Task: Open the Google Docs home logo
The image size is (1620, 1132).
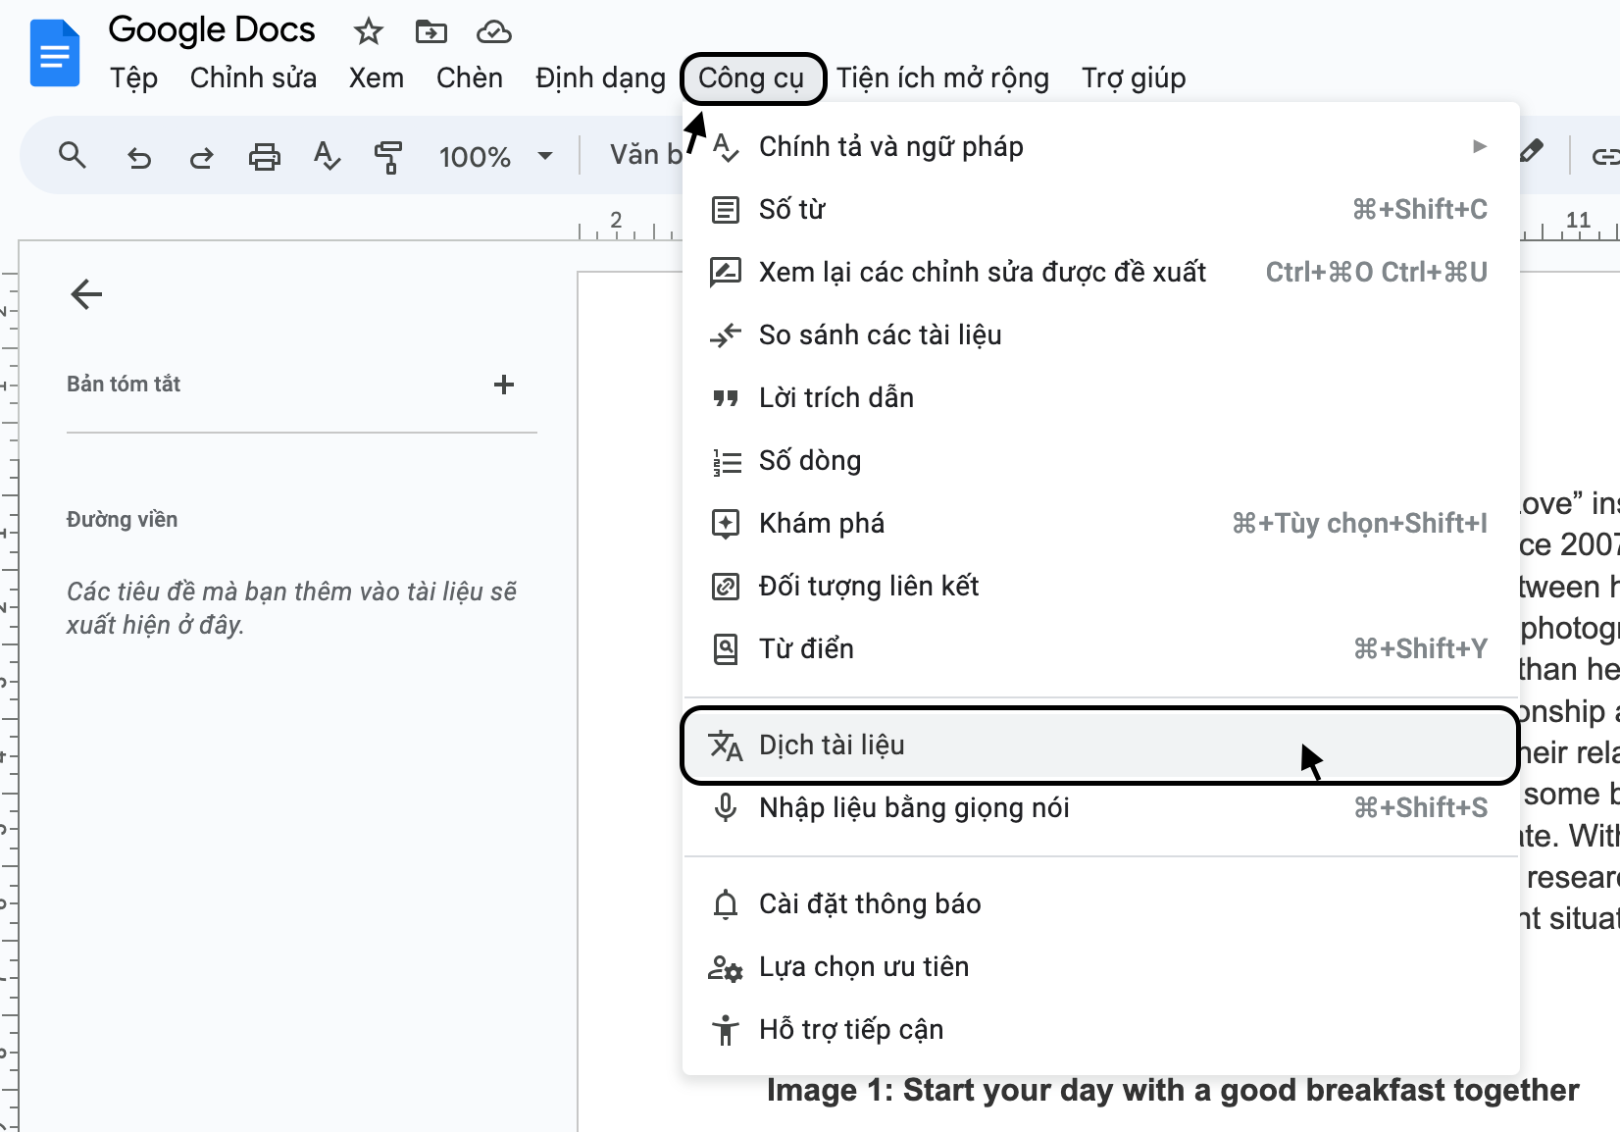Action: pyautogui.click(x=55, y=54)
